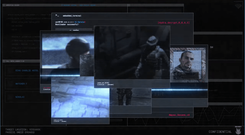Image resolution: width=245 pixels, height=135 pixels.
Task: Click the embedded_terminal window title
Action: tap(72, 16)
